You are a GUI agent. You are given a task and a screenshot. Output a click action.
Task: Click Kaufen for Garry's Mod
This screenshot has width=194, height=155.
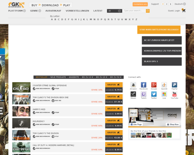pyautogui.click(x=114, y=108)
